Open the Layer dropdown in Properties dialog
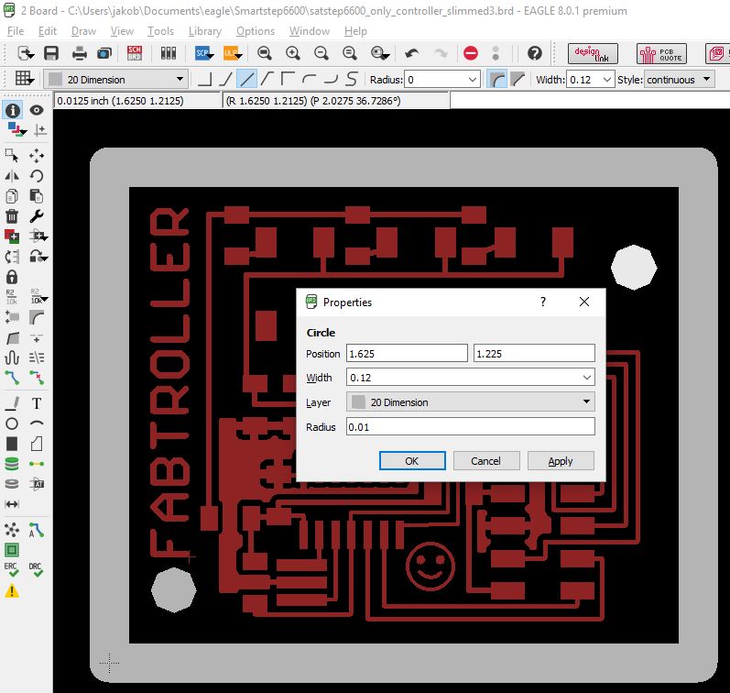This screenshot has width=730, height=693. point(470,402)
